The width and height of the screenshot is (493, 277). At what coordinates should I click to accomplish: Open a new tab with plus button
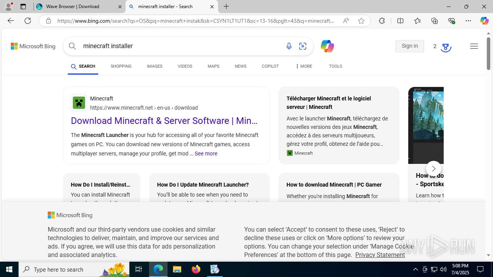(x=226, y=7)
